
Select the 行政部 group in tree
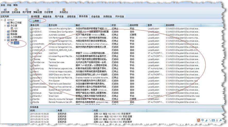pos(14,31)
